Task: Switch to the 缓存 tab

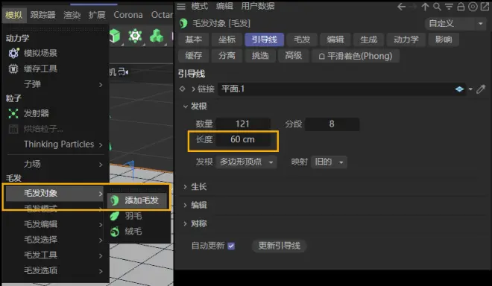Action: 193,56
